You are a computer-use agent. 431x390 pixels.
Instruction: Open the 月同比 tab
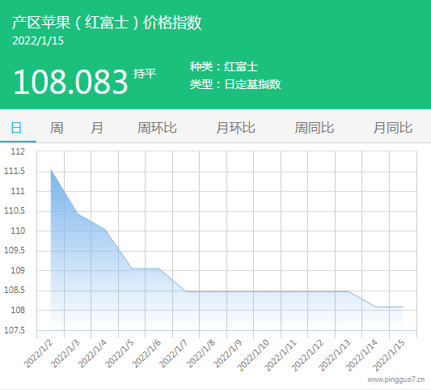(393, 128)
